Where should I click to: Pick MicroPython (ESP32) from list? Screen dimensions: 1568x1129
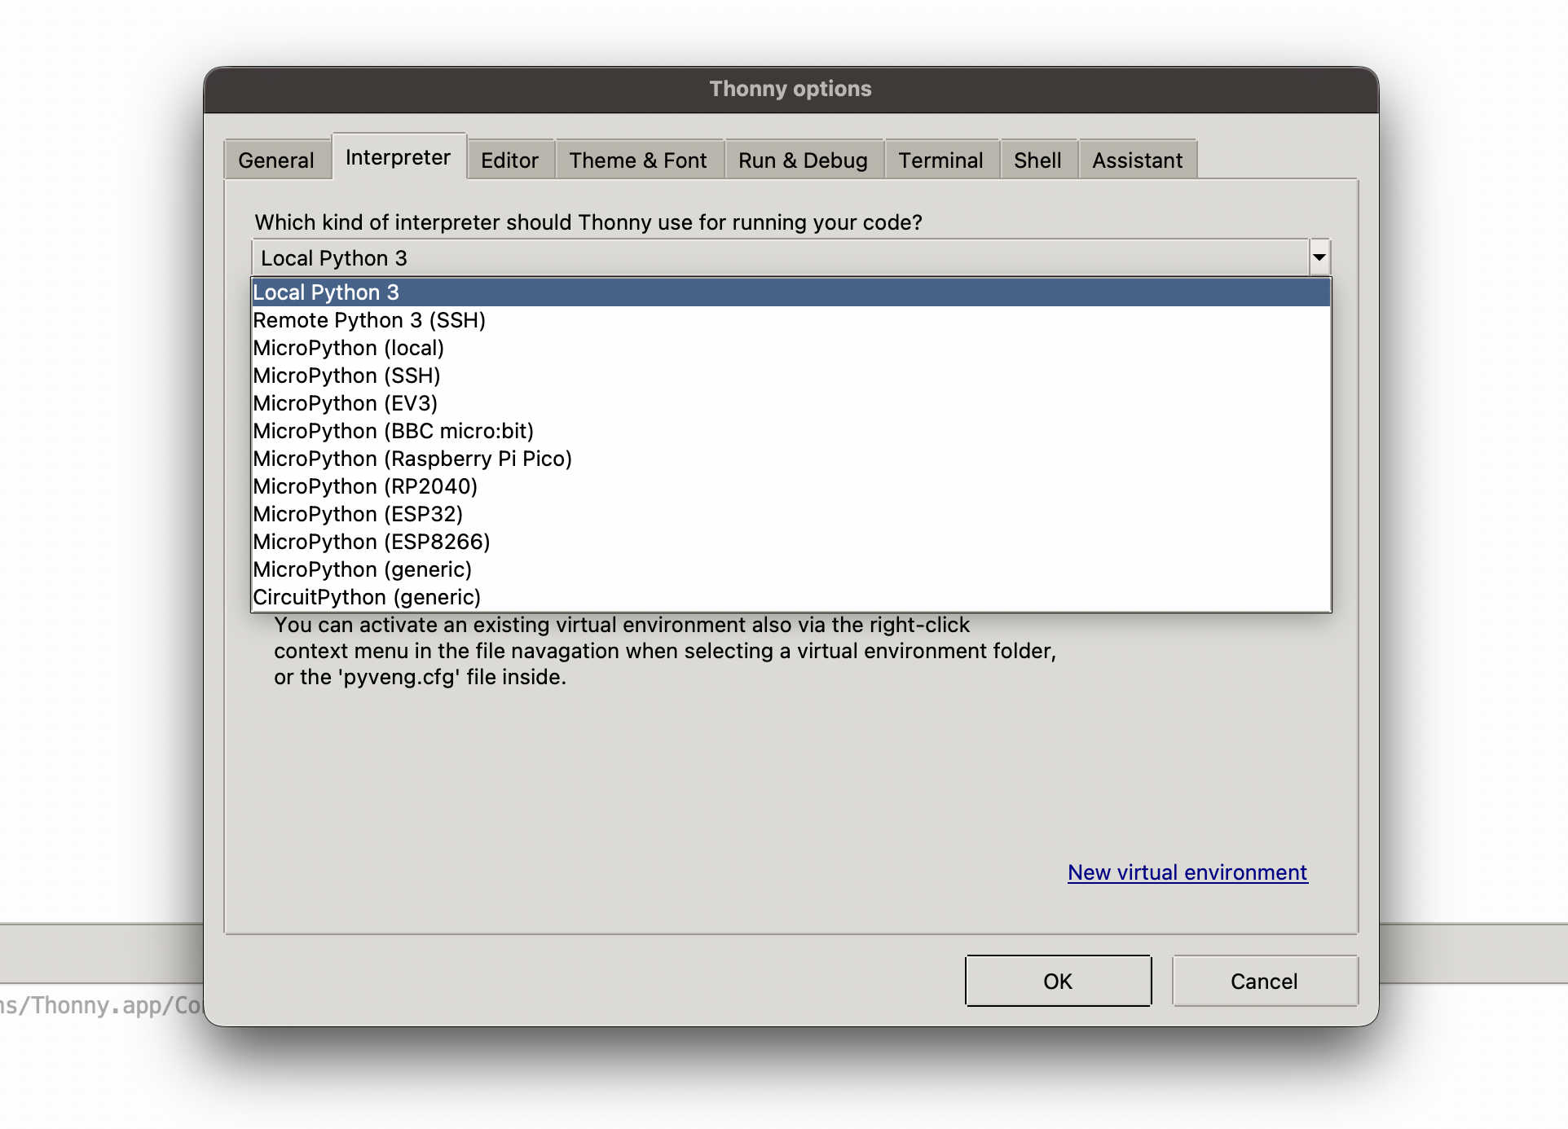pyautogui.click(x=358, y=514)
